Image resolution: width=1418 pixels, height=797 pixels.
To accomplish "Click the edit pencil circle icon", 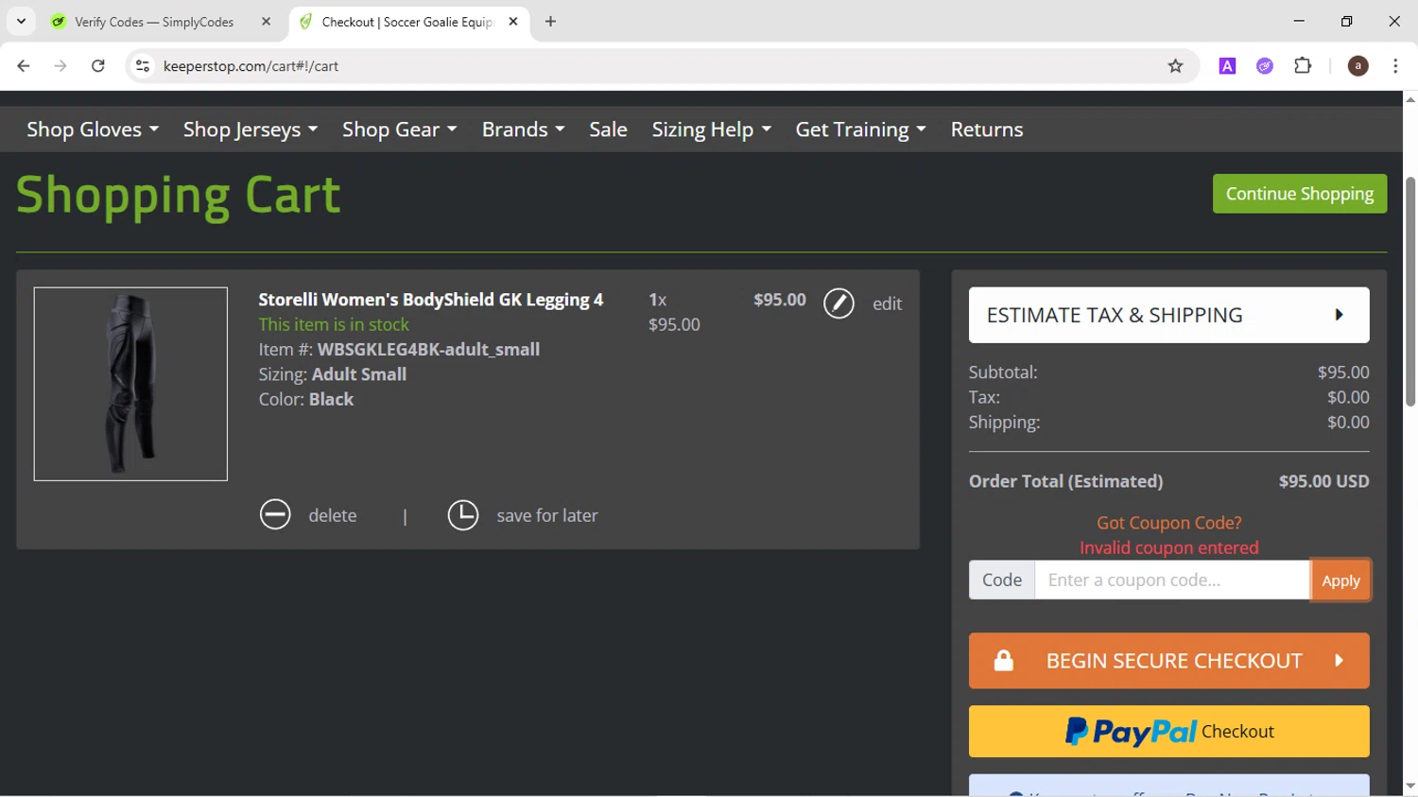I will click(x=839, y=303).
